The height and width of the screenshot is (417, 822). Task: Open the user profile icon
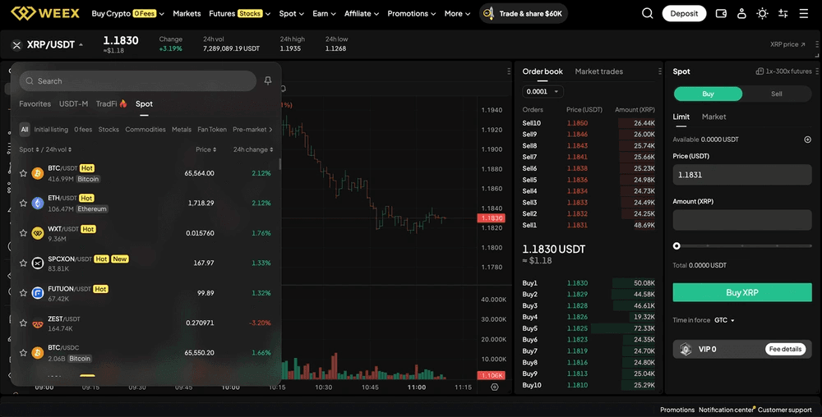pos(741,14)
